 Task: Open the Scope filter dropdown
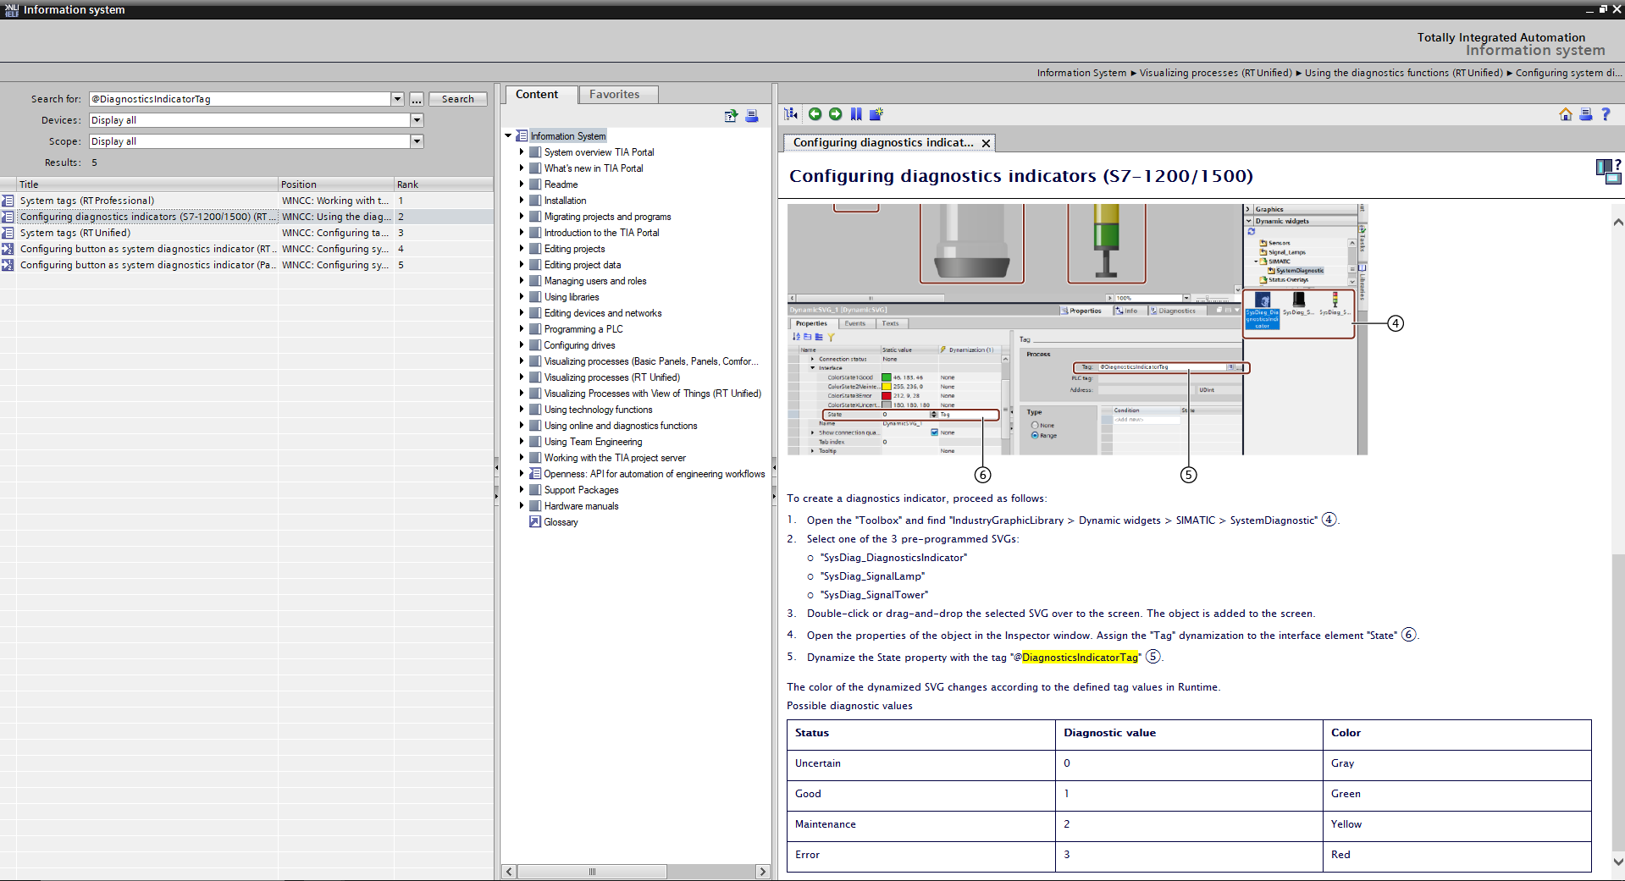417,141
